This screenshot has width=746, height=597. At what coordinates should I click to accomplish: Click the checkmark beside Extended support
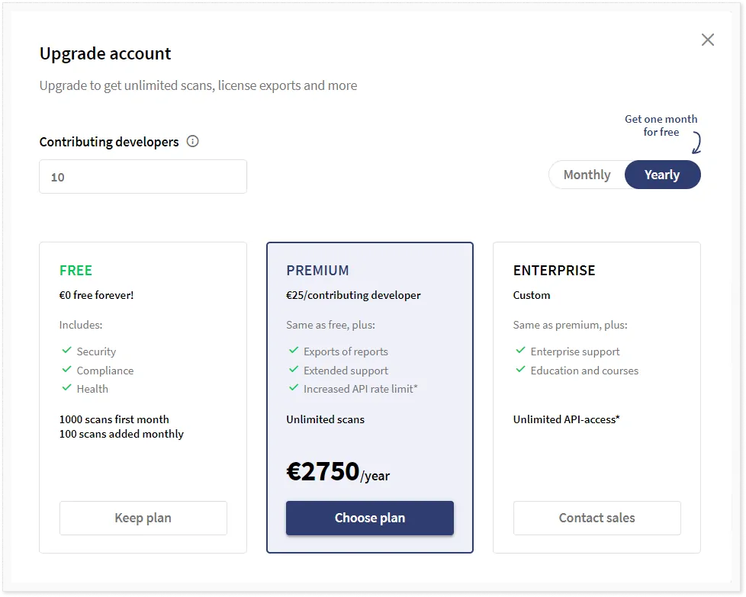click(294, 370)
